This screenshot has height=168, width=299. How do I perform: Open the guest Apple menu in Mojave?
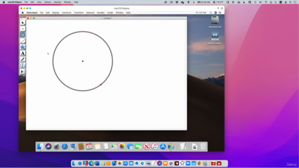click(22, 13)
